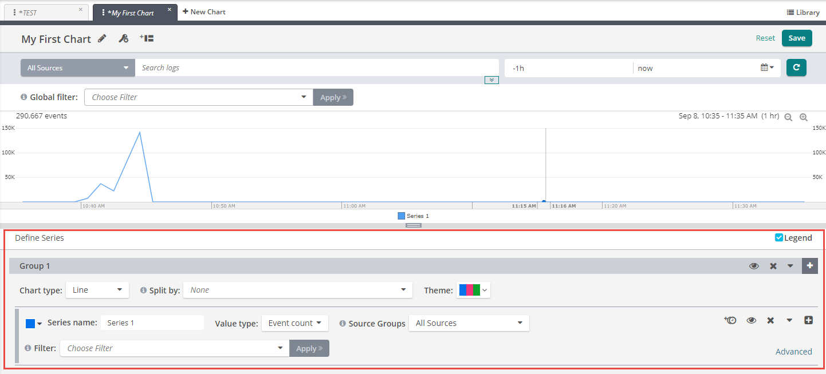Open a New Chart tab
This screenshot has width=826, height=374.
pos(204,11)
